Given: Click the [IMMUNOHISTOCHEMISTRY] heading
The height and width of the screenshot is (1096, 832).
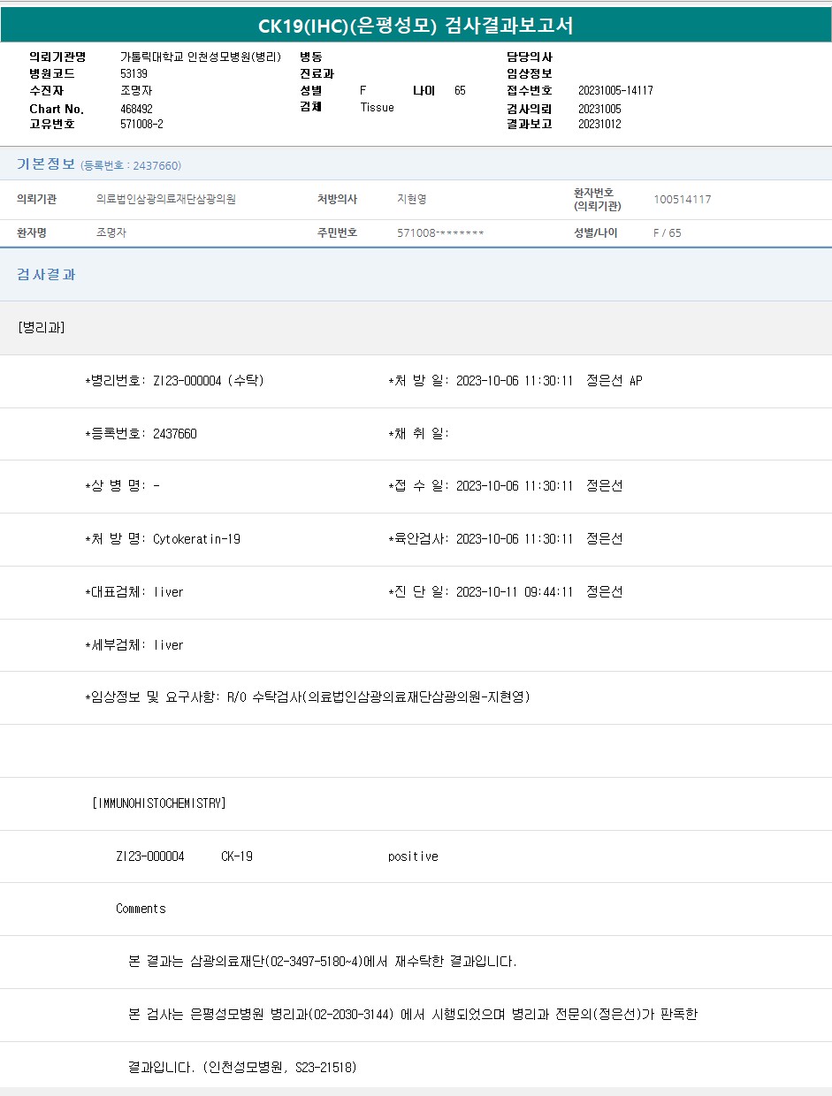Looking at the screenshot, I should (x=159, y=803).
